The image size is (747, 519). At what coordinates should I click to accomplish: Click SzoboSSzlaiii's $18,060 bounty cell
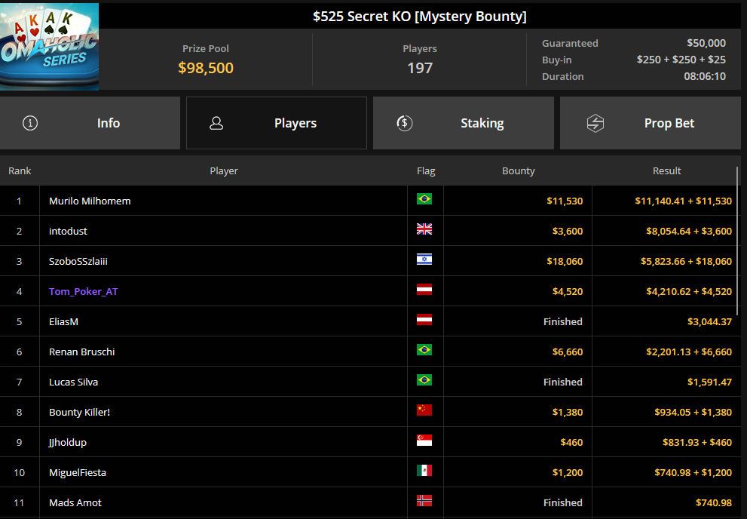(x=518, y=261)
